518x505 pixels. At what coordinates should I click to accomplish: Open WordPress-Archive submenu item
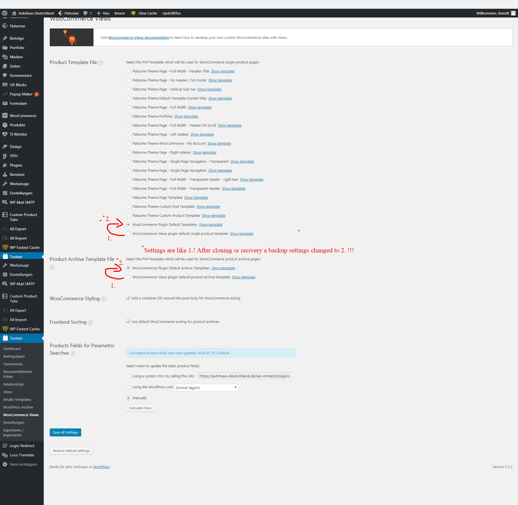point(18,407)
